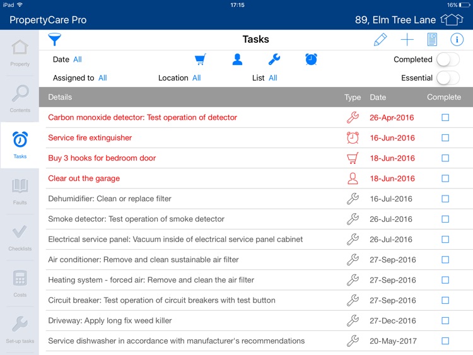Check complete box for Service fire extinguisher
Viewport: 473px width, 355px height.
pos(445,138)
